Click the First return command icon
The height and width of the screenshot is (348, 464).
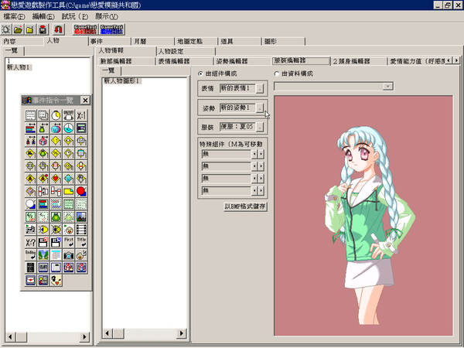pyautogui.click(x=68, y=242)
